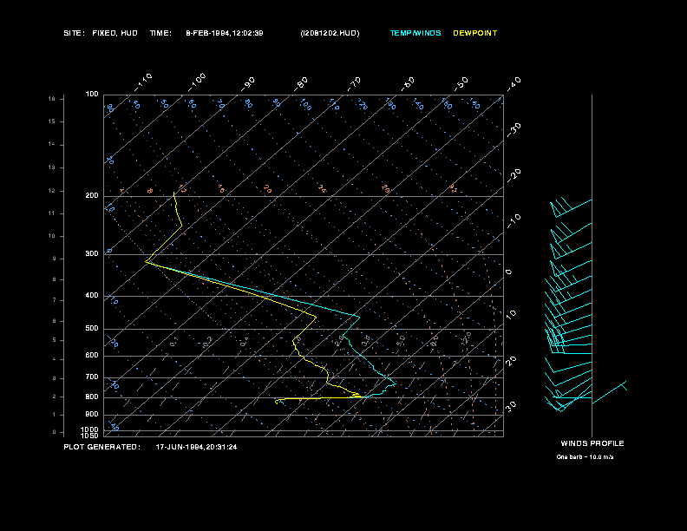Click the topmost wind barb in winds profile
Screen dimensions: 687x531
(x=571, y=207)
